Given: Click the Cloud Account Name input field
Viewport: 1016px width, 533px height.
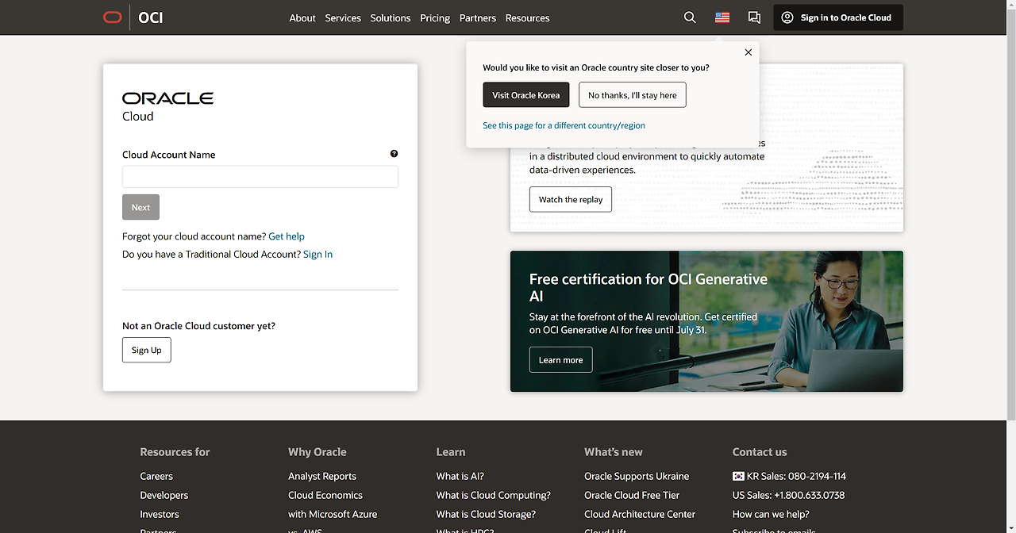Looking at the screenshot, I should (260, 177).
